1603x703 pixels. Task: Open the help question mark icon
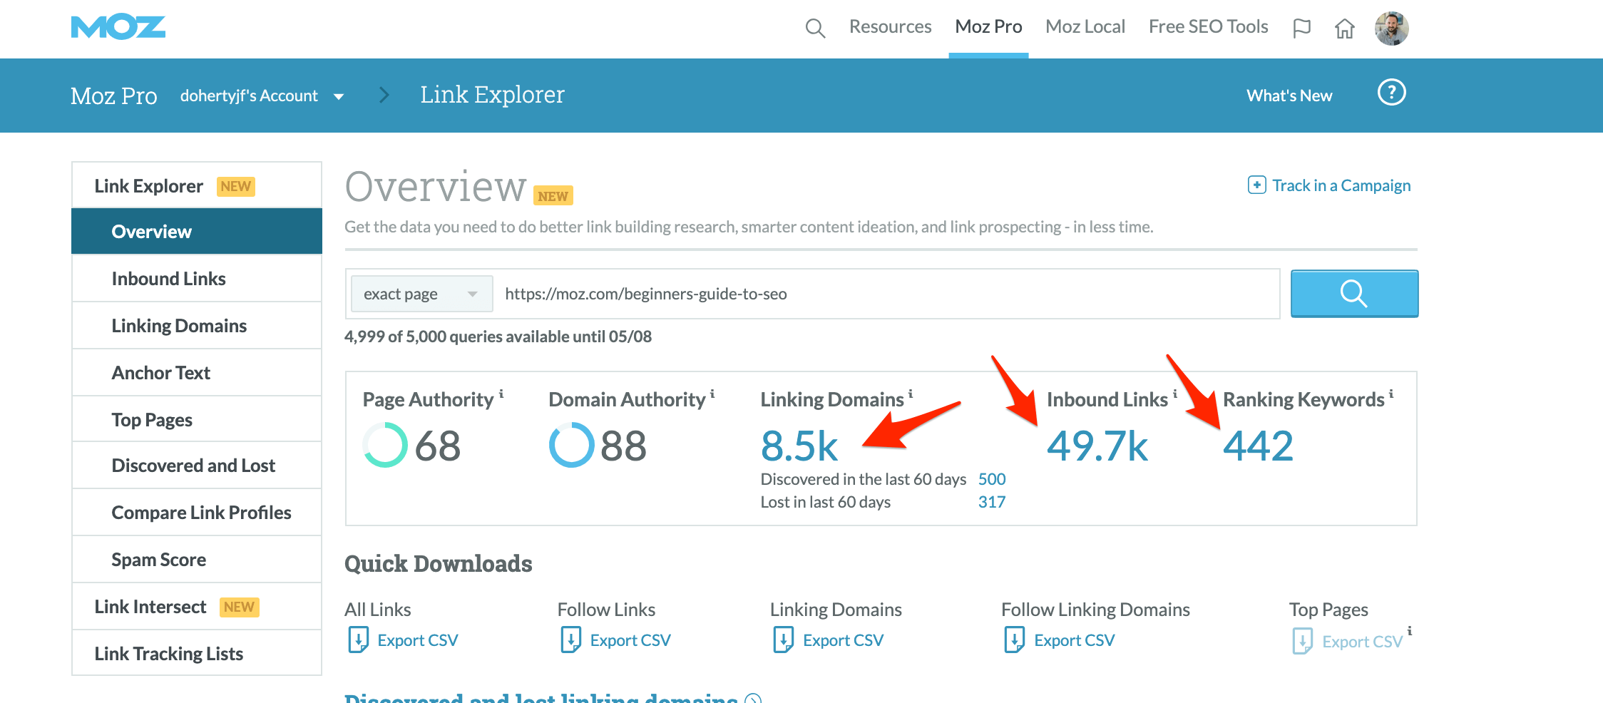tap(1391, 93)
